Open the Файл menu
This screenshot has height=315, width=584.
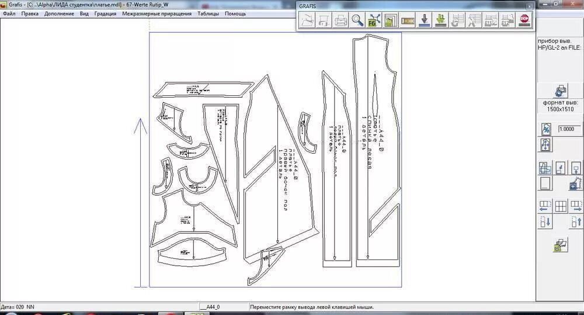(x=9, y=13)
